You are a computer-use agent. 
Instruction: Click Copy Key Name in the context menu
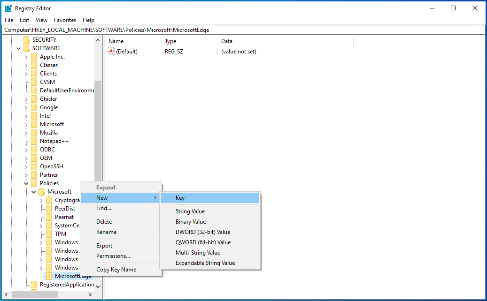click(x=115, y=269)
